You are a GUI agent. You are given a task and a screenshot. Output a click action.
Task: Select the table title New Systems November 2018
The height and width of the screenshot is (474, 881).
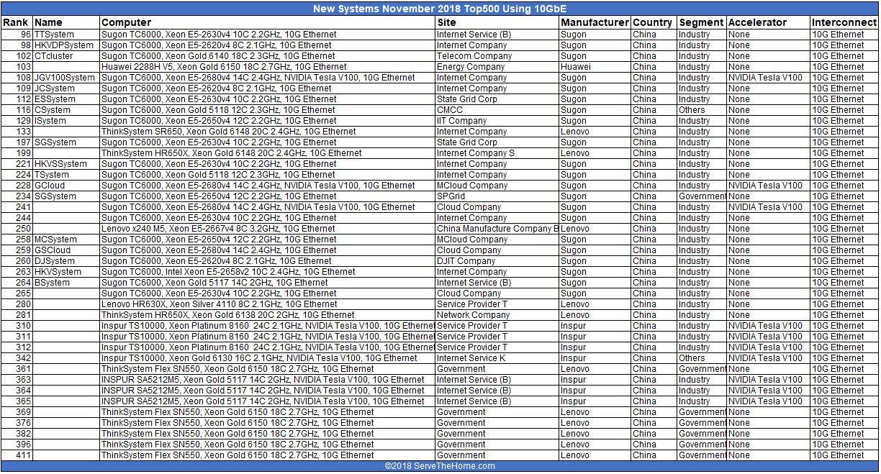440,9
